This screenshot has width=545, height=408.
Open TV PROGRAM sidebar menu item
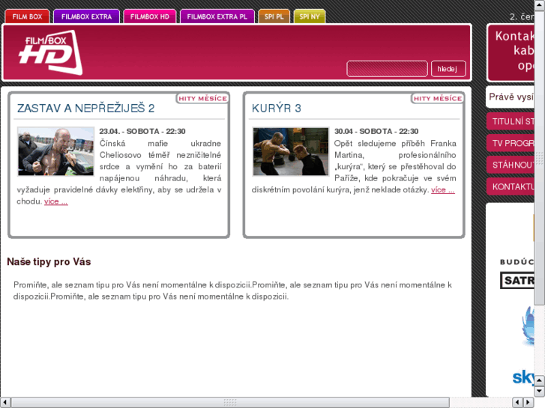[x=511, y=143]
